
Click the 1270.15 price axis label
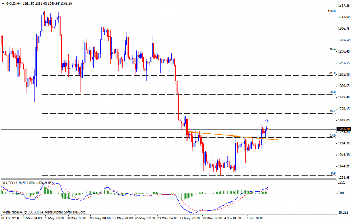344,109
